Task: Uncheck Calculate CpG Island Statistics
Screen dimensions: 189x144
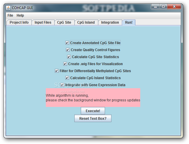Action: 67,78
